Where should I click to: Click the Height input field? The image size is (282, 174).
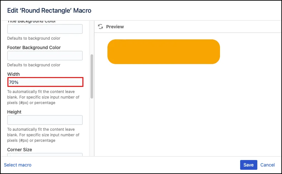coord(45,120)
